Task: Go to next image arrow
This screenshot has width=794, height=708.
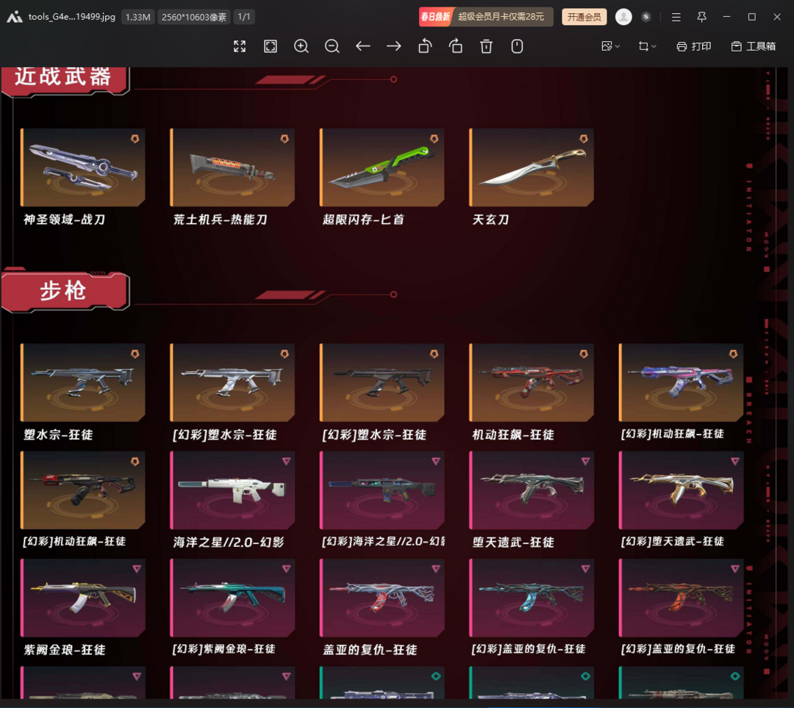Action: click(x=393, y=46)
